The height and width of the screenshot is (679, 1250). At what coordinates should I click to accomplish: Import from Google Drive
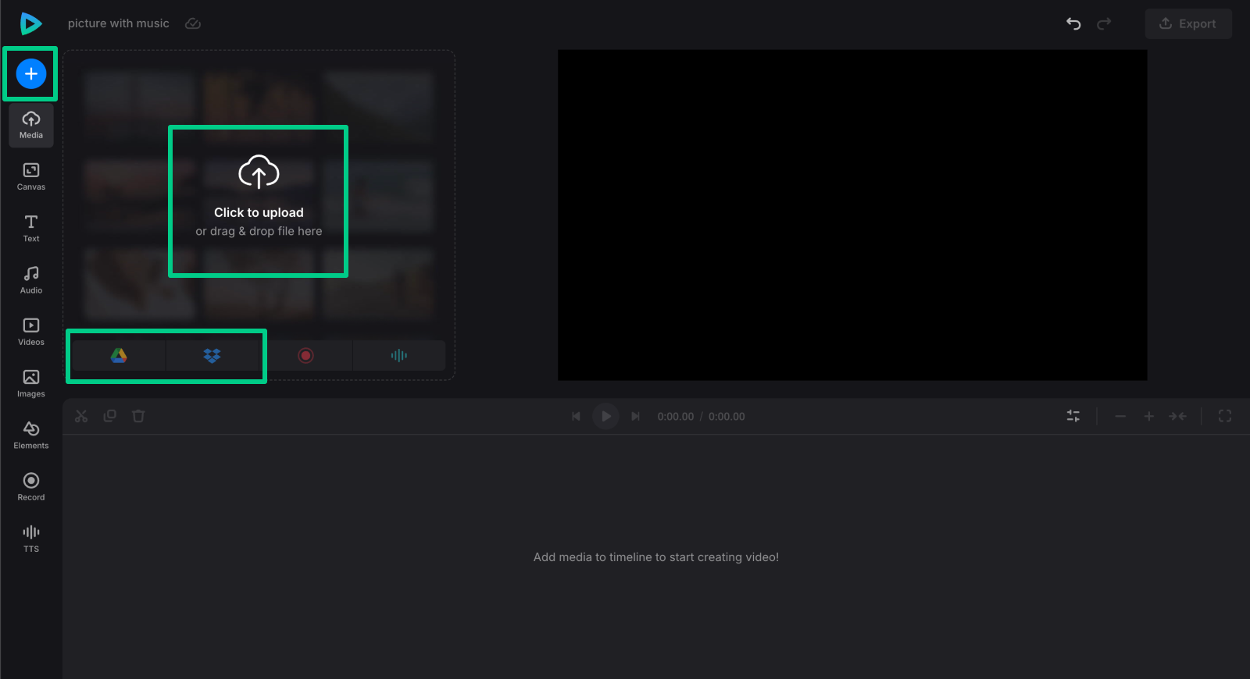click(119, 355)
